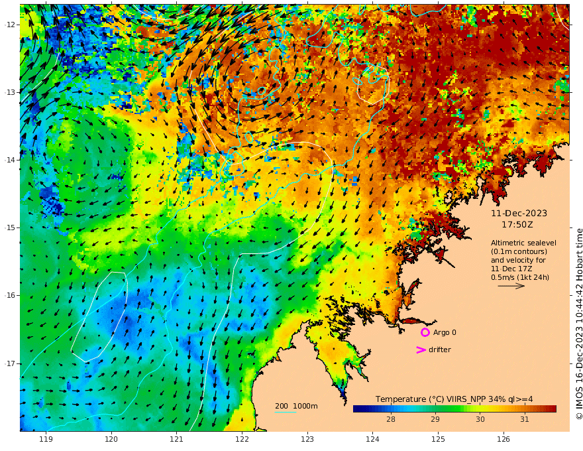Click the '17:50Z' time label
This screenshot has width=583, height=451.
(x=517, y=225)
